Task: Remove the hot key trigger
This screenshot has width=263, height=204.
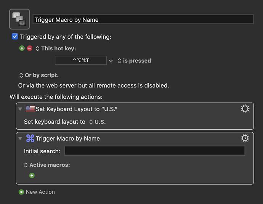Action: point(30,48)
